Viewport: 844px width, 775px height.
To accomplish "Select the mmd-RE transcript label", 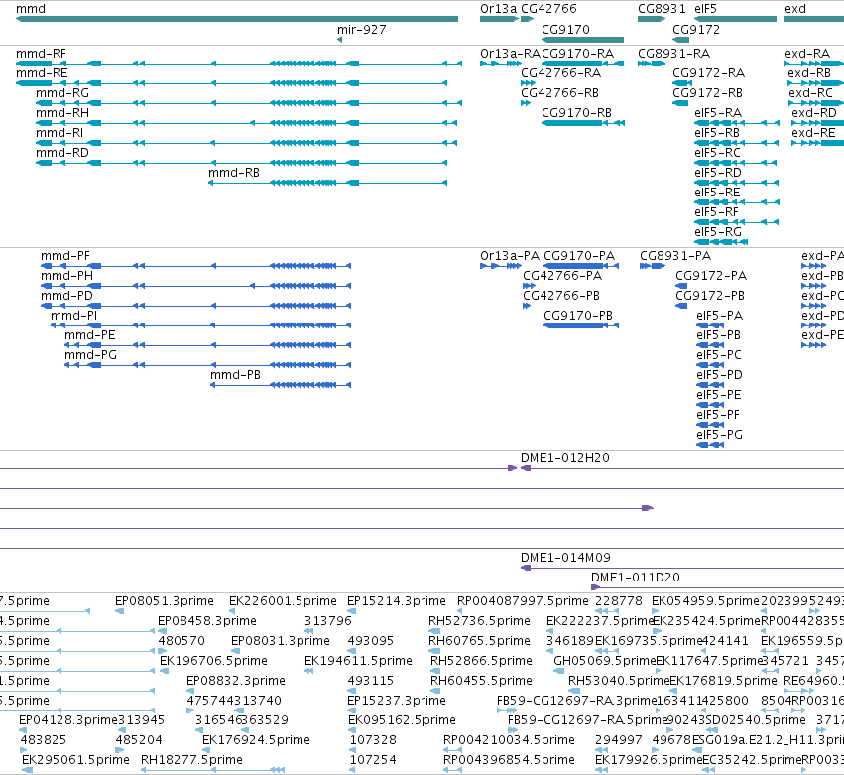I will pyautogui.click(x=42, y=73).
